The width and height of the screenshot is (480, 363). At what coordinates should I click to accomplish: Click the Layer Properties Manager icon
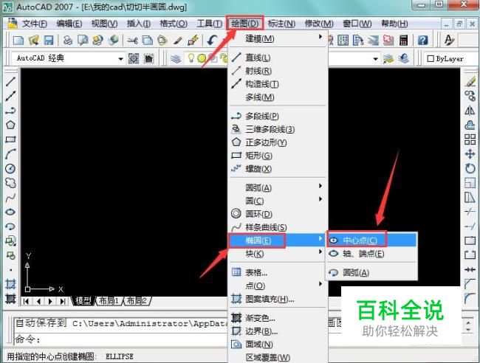176,58
